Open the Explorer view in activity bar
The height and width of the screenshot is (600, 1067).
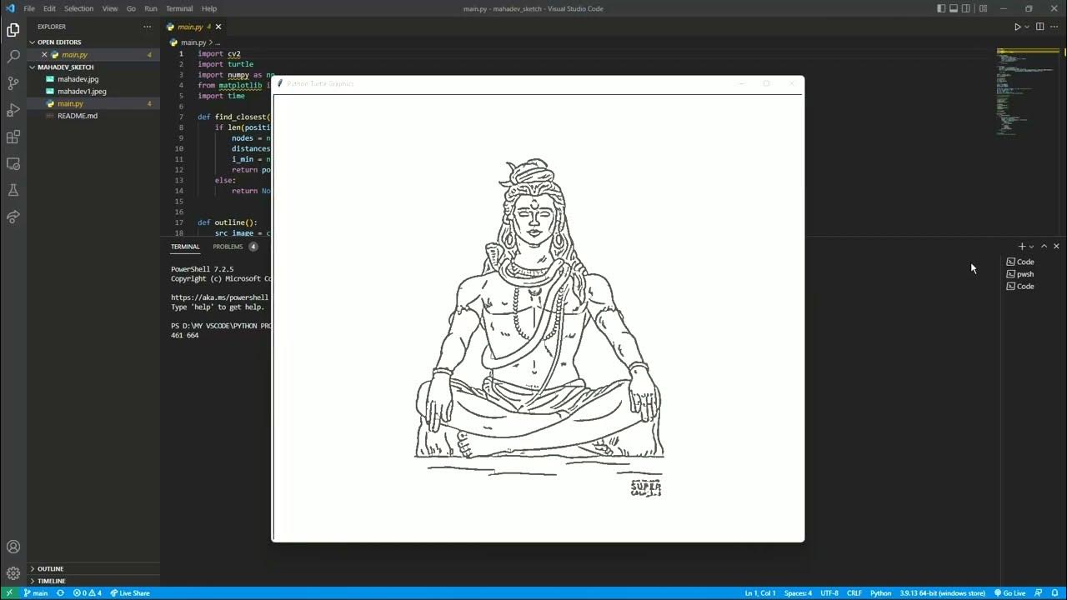13,30
